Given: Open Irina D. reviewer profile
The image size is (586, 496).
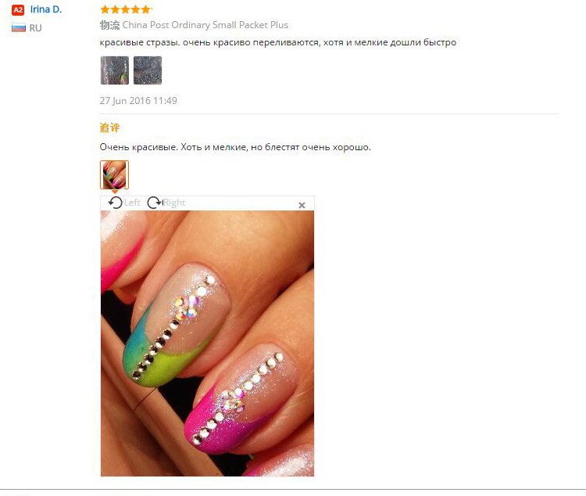Looking at the screenshot, I should [46, 9].
